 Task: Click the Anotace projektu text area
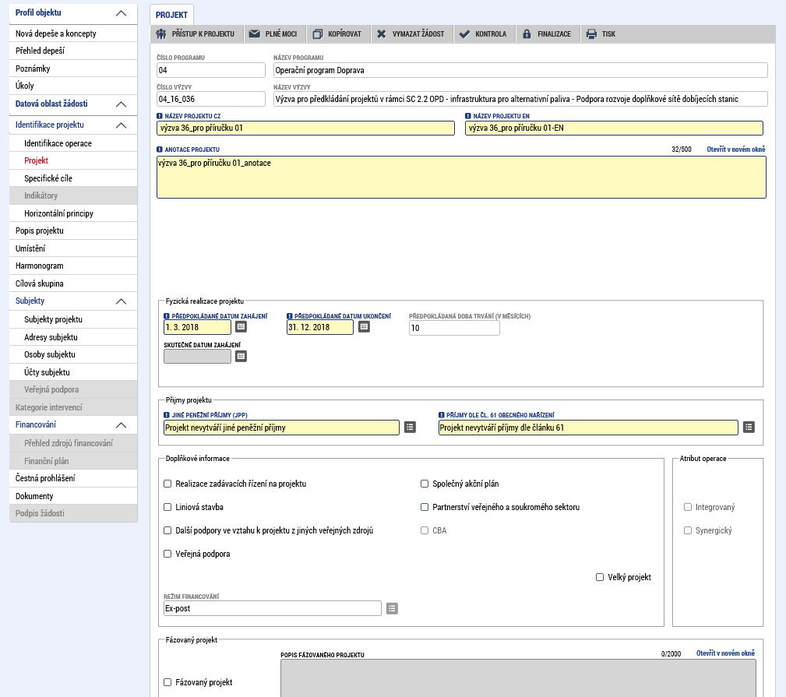pos(461,178)
